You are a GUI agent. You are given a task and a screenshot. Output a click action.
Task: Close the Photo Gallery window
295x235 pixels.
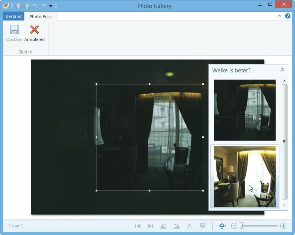click(284, 4)
